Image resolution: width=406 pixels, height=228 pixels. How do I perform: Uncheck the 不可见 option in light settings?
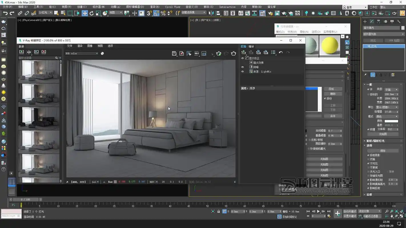(x=368, y=163)
